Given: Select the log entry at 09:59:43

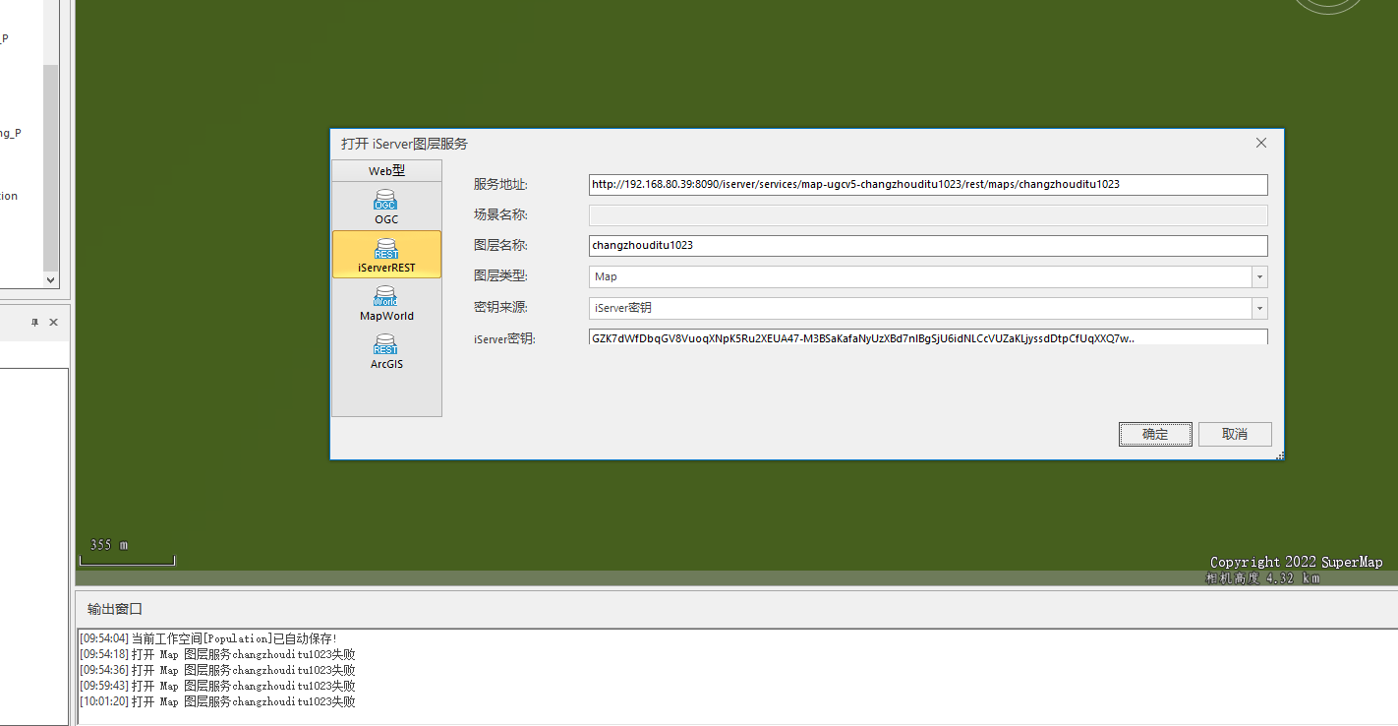Looking at the screenshot, I should [217, 686].
